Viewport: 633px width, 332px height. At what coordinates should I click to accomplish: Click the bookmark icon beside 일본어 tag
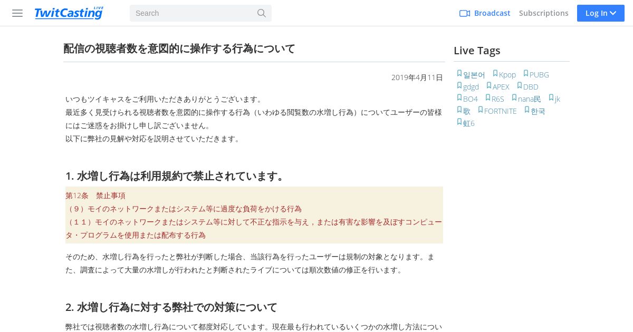(459, 74)
